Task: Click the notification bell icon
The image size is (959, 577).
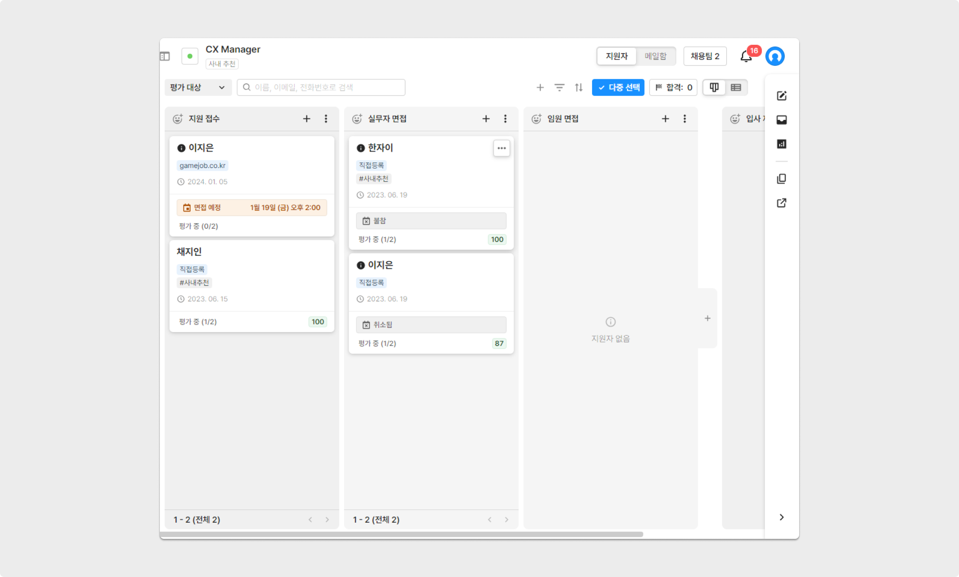Action: coord(746,56)
